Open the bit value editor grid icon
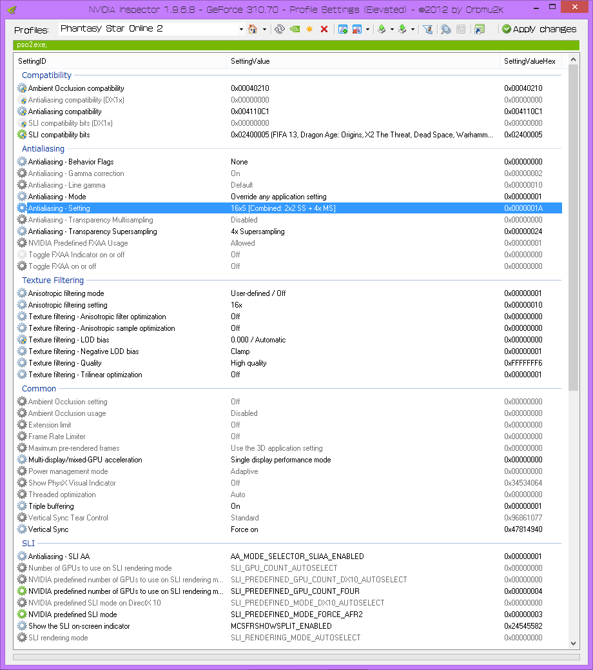The height and width of the screenshot is (670, 593). pos(461,29)
